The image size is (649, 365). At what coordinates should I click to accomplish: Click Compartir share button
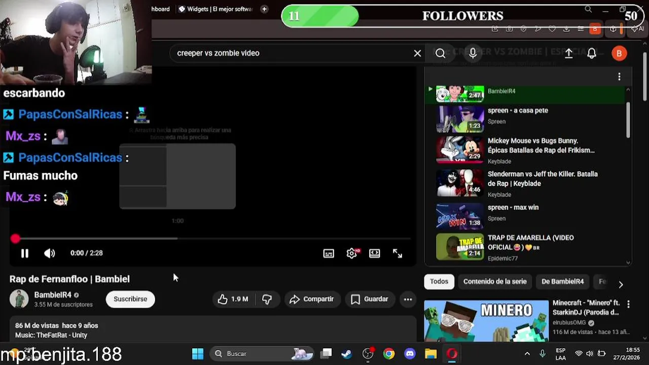[x=312, y=299]
